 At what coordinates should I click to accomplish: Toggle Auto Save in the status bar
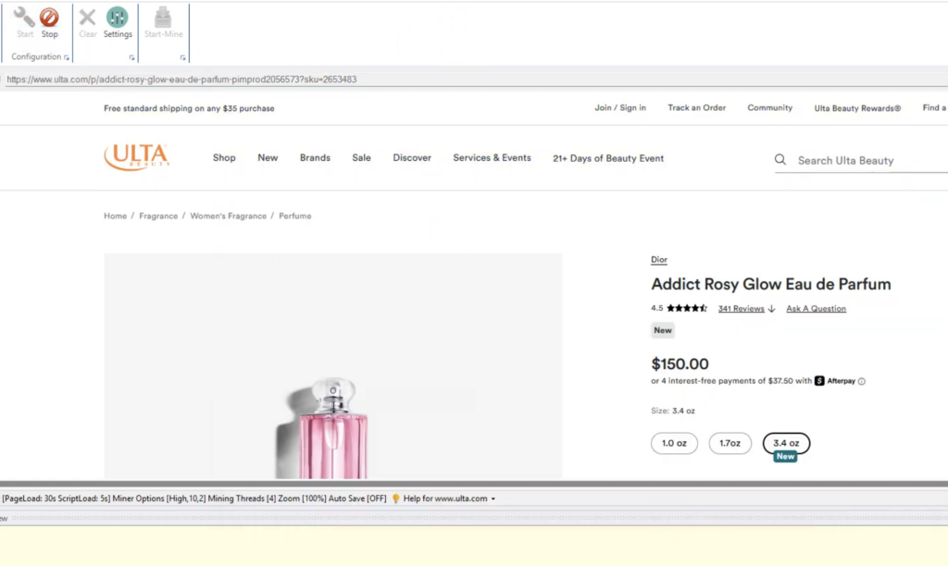355,498
